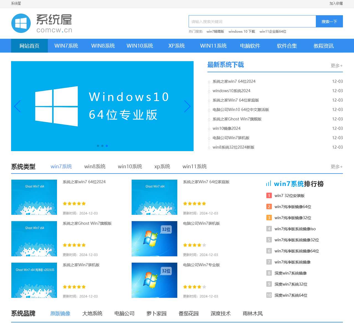354x323 pixels.
Task: Select the 深度技术 brand tab
Action: point(221,313)
